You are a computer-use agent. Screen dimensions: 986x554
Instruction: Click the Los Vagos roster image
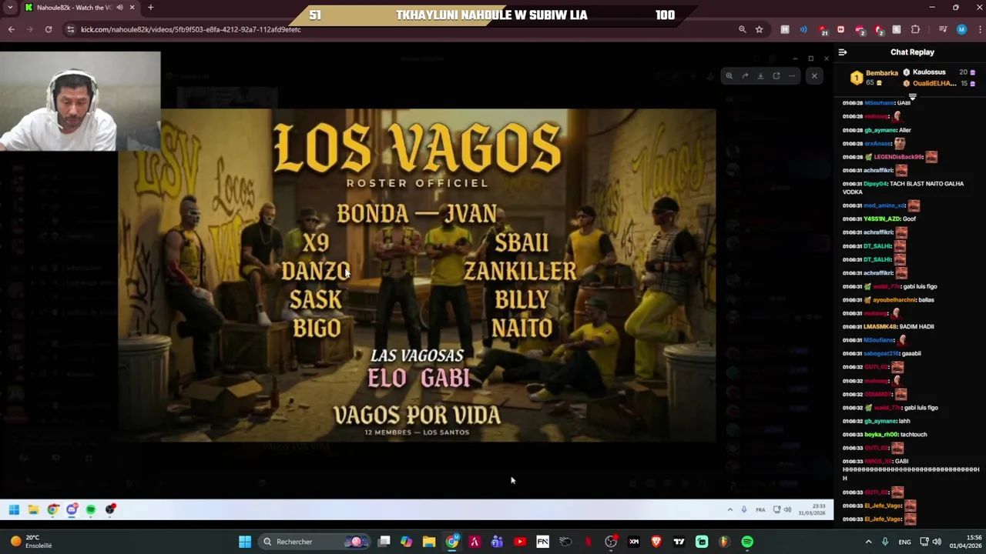pyautogui.click(x=417, y=275)
